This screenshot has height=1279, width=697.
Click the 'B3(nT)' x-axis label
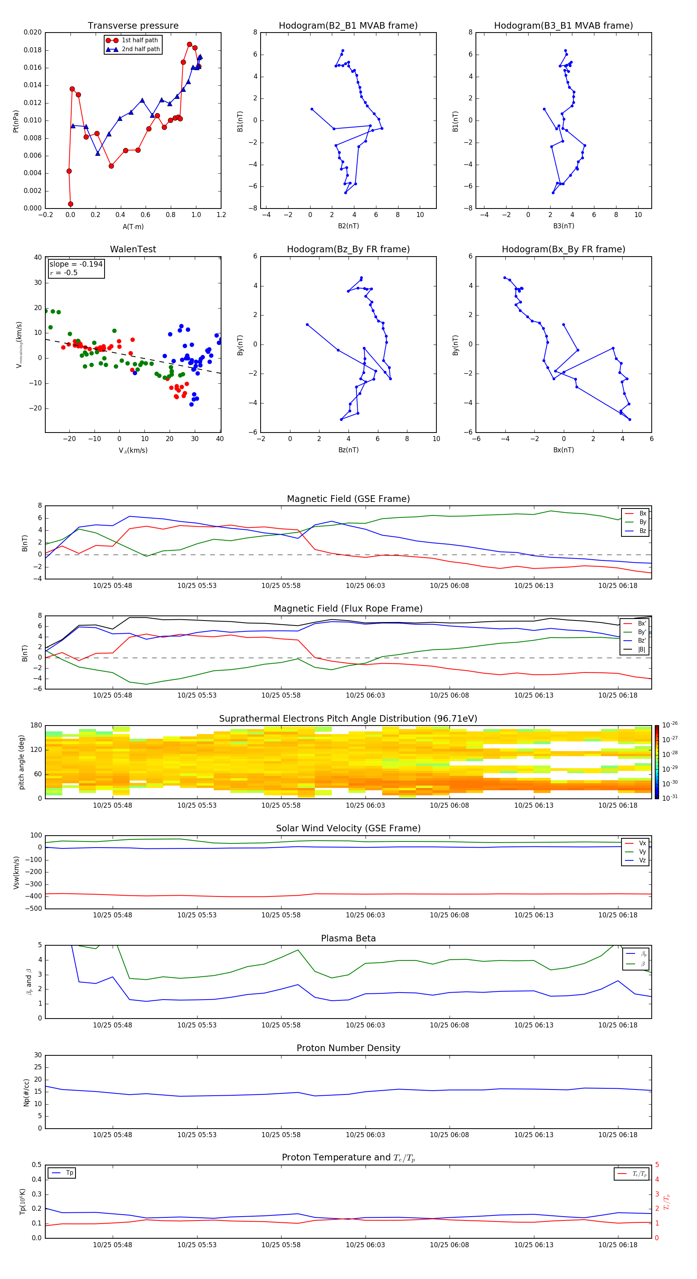click(x=563, y=226)
